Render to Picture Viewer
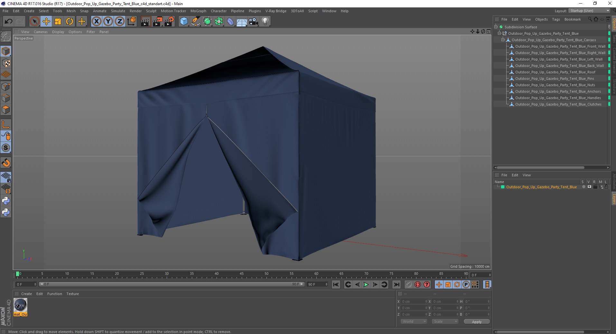This screenshot has height=334, width=616. coord(157,22)
